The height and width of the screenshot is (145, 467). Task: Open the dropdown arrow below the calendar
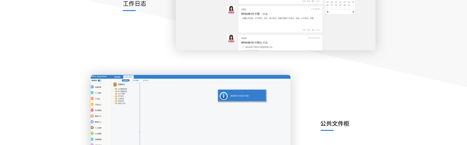pyautogui.click(x=353, y=12)
